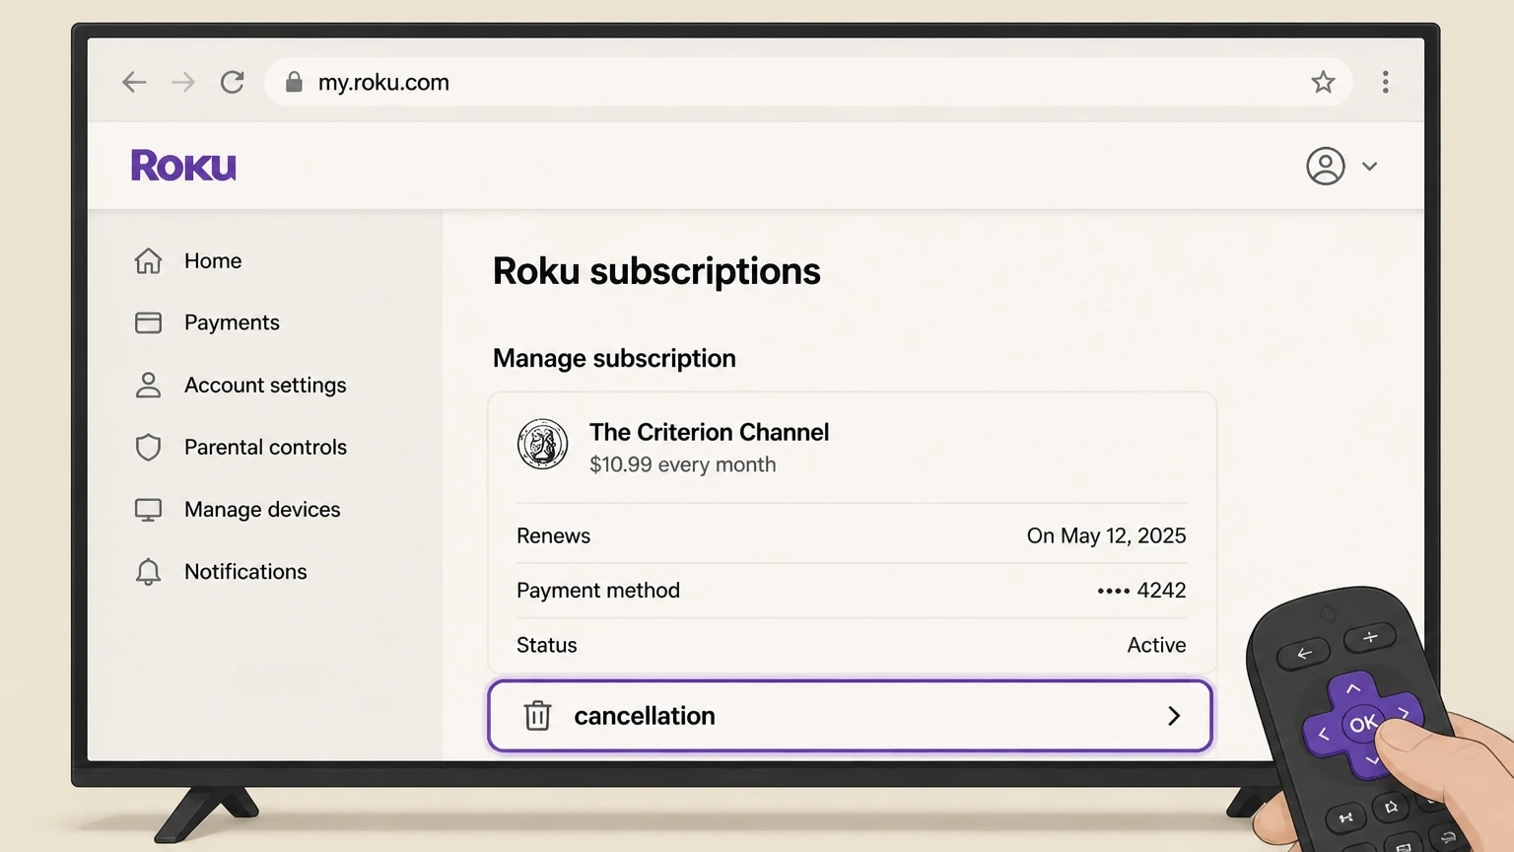Open the user profile avatar icon
1514x852 pixels.
(x=1326, y=166)
